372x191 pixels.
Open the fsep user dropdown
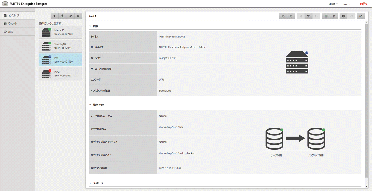tap(347, 4)
